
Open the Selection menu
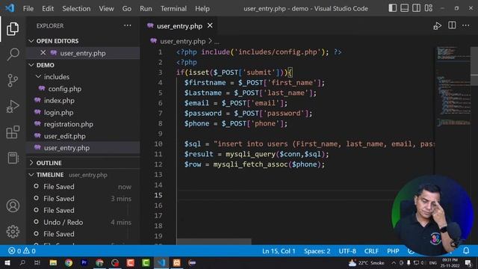tap(76, 8)
